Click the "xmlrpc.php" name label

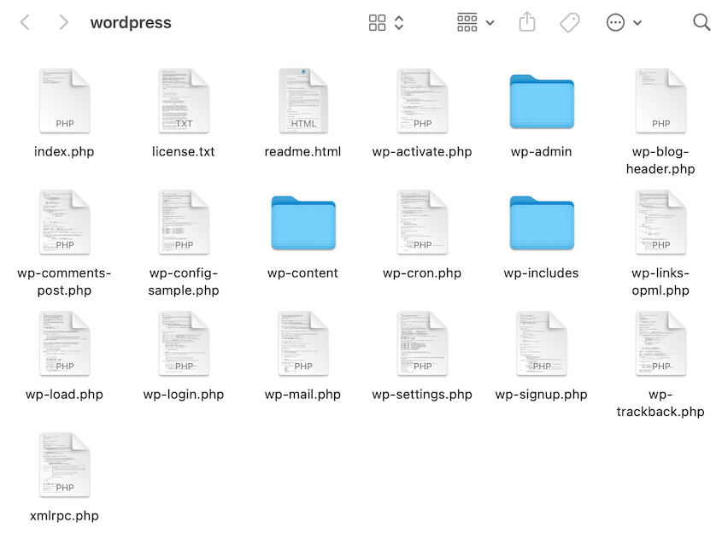64,516
